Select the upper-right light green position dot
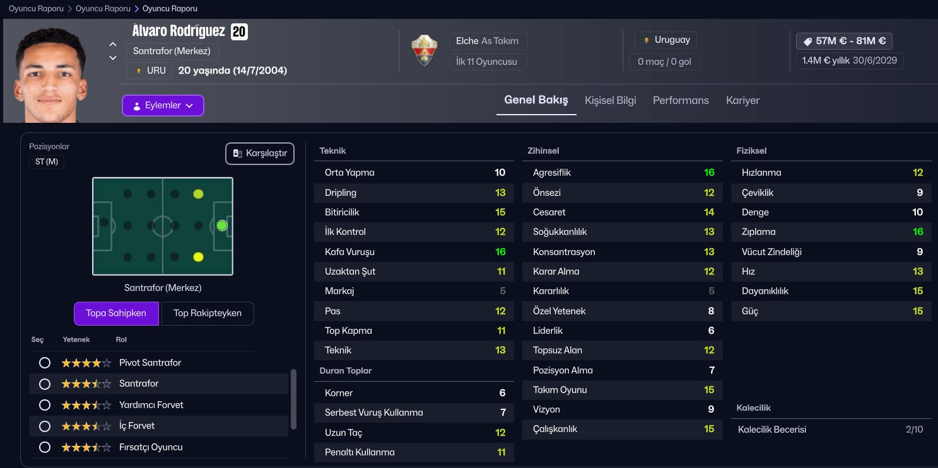Viewport: 938px width, 468px height. point(198,194)
